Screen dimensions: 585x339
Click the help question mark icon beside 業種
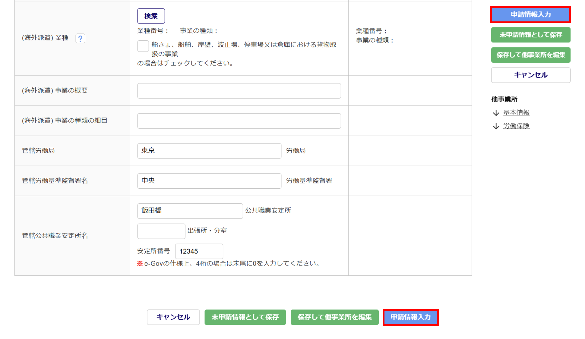80,39
